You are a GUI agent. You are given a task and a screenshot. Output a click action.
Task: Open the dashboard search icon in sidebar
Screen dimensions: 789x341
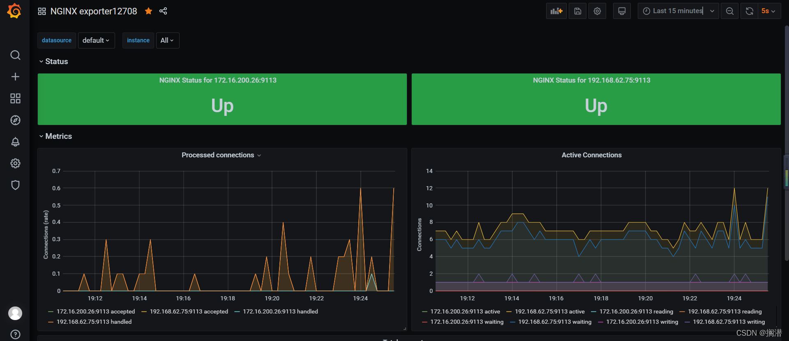15,55
